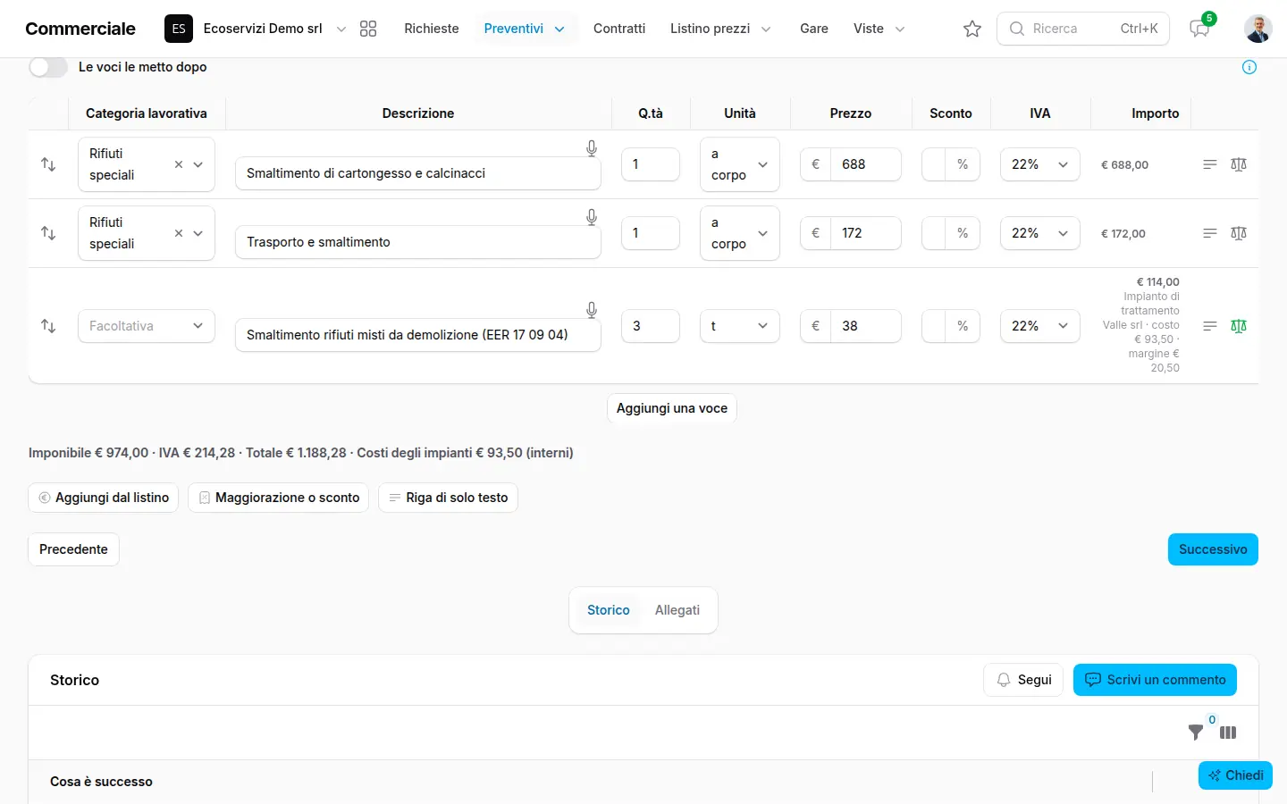Click the 'Scrivi un commento' button

coord(1155,680)
